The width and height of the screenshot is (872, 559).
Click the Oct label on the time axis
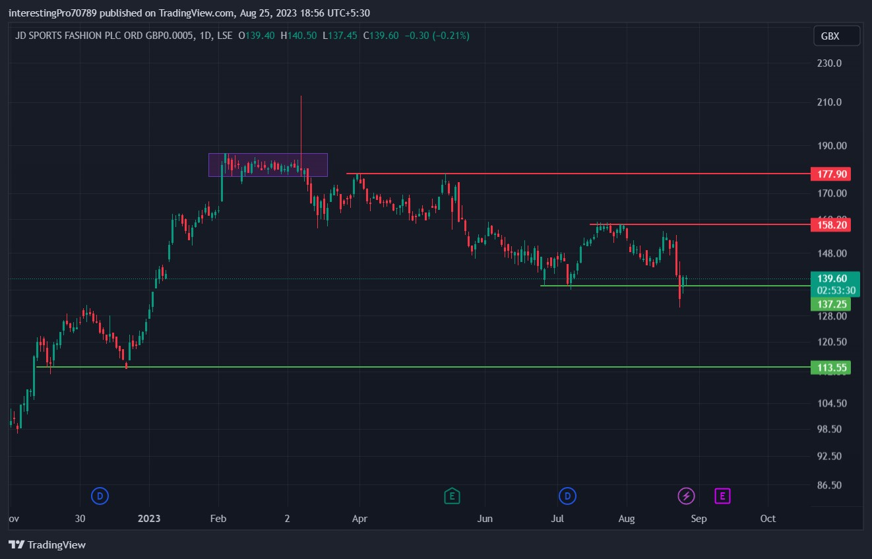coord(768,519)
